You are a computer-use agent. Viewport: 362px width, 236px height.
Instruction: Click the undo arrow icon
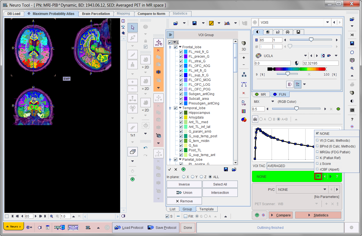145,148
